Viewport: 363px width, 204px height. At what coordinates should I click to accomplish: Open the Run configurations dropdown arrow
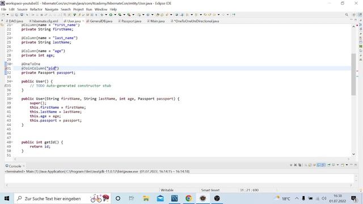tap(115, 15)
